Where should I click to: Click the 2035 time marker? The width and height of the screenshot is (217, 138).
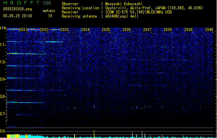click(x=106, y=30)
